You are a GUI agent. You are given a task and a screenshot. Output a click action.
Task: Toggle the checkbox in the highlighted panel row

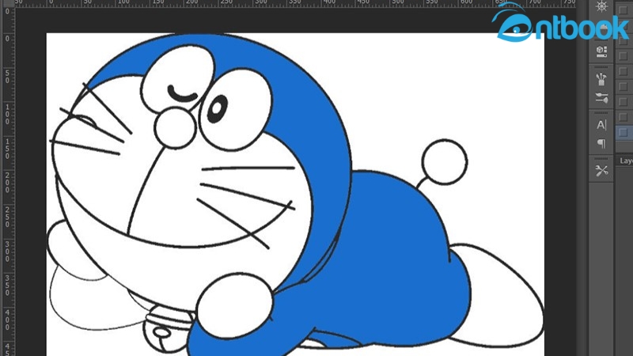pos(624,132)
